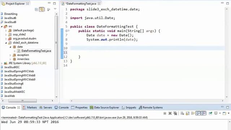This screenshot has width=231, height=130.
Task: Toggle Show Console on Standard Out
Action: coord(198,113)
